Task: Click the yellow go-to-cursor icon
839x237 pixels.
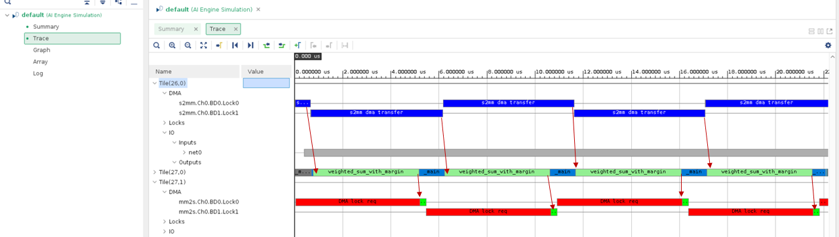Action: point(219,45)
